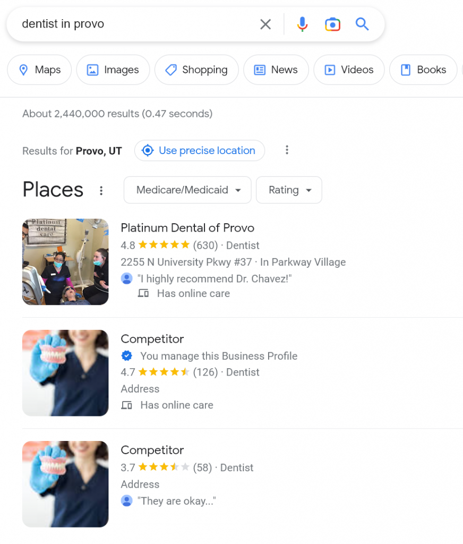Click the 4.7 star rating with 126 reviews
The width and height of the screenshot is (463, 544).
click(x=169, y=372)
